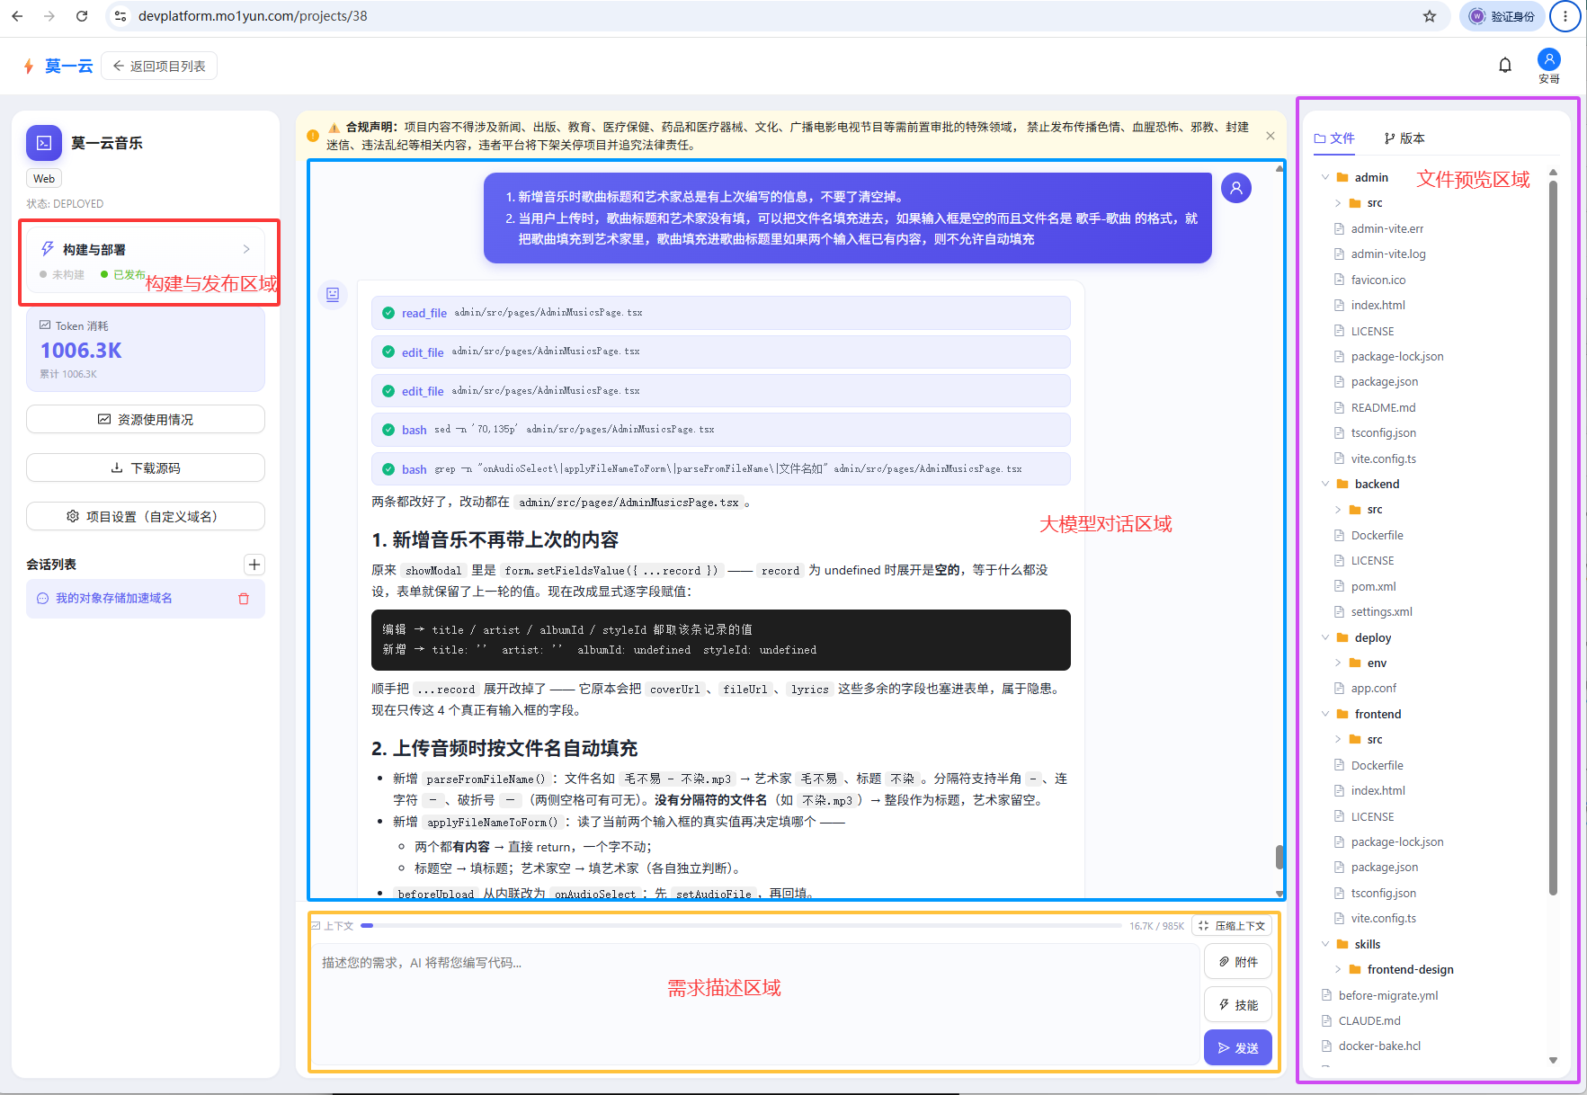Reload the page with refresh icon
This screenshot has height=1095, width=1587.
point(82,16)
